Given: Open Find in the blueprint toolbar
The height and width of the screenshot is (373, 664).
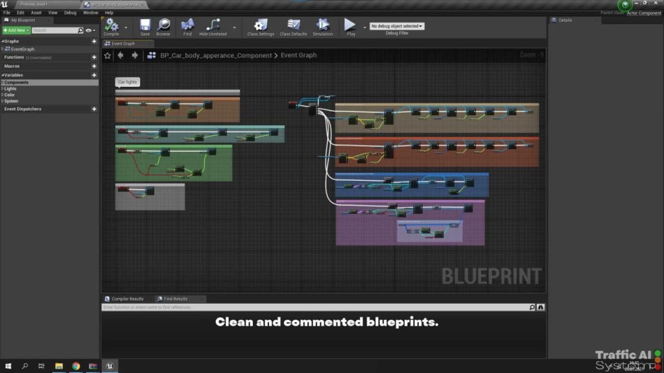Looking at the screenshot, I should (187, 25).
